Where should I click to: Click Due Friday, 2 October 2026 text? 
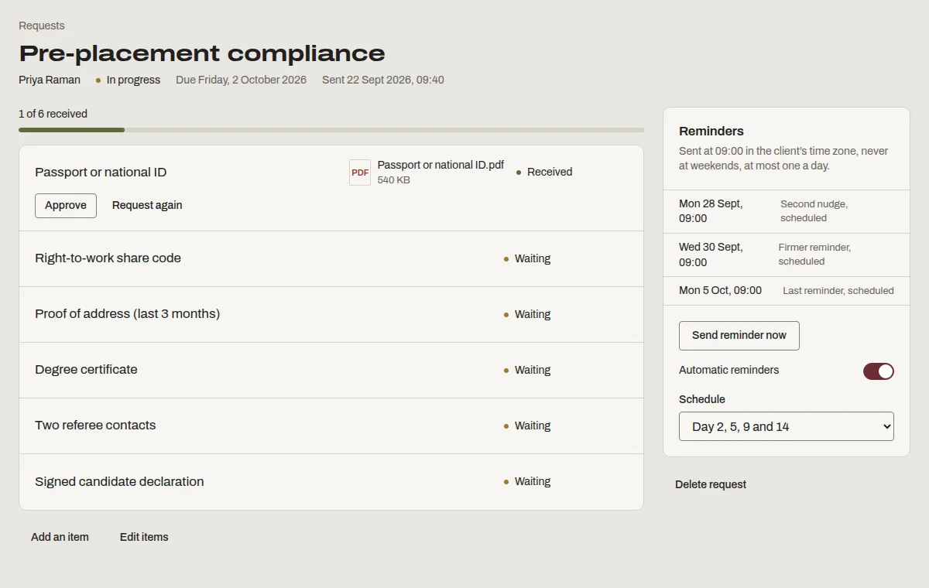(x=241, y=80)
